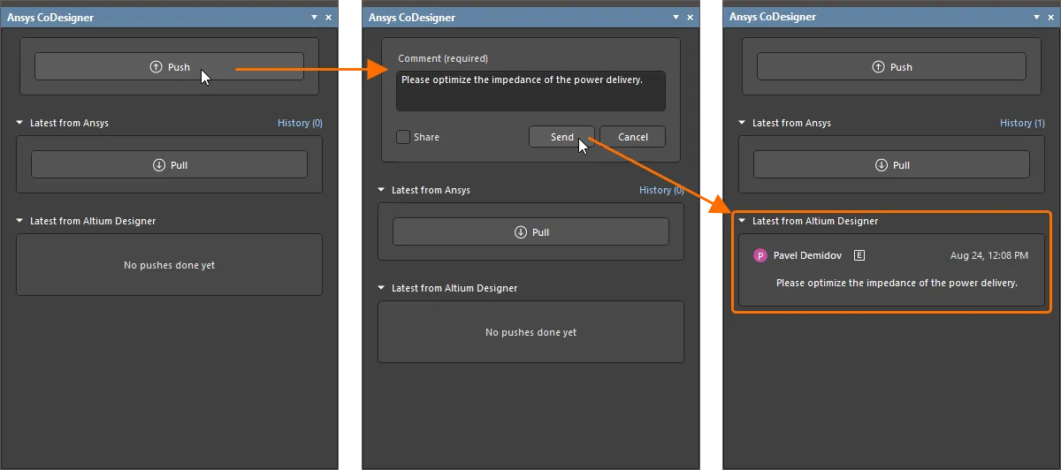Screen dimensions: 1061x470
Task: Collapse Latest from Altium Designer in left panel
Action: pyautogui.click(x=19, y=221)
